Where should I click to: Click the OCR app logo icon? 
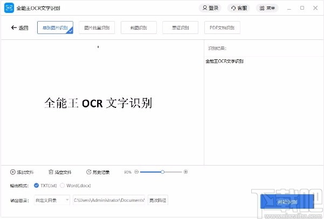coord(9,8)
